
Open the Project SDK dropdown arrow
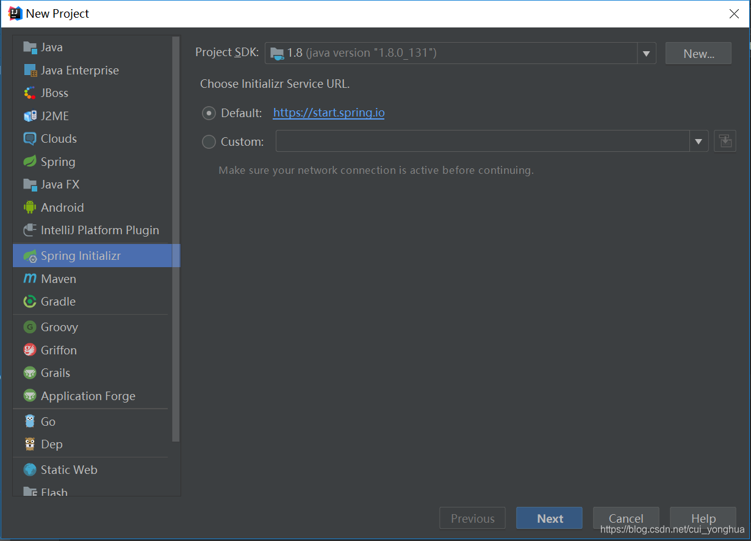647,54
